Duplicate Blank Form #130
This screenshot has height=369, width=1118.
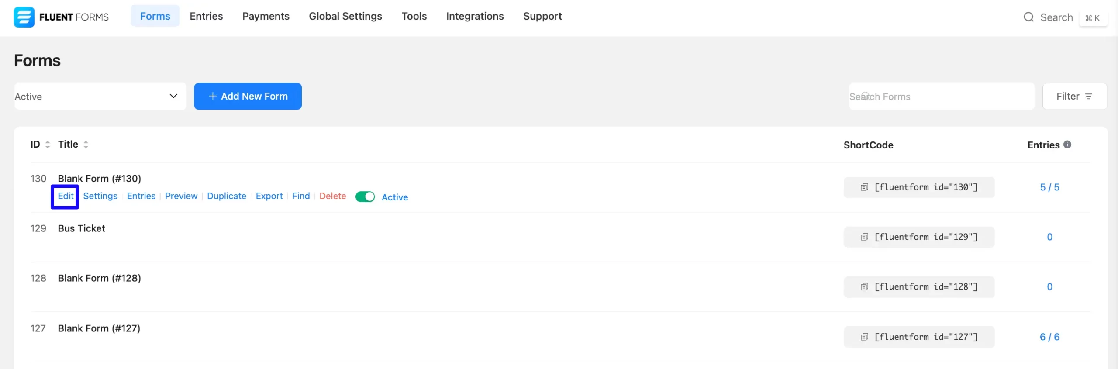click(x=227, y=196)
